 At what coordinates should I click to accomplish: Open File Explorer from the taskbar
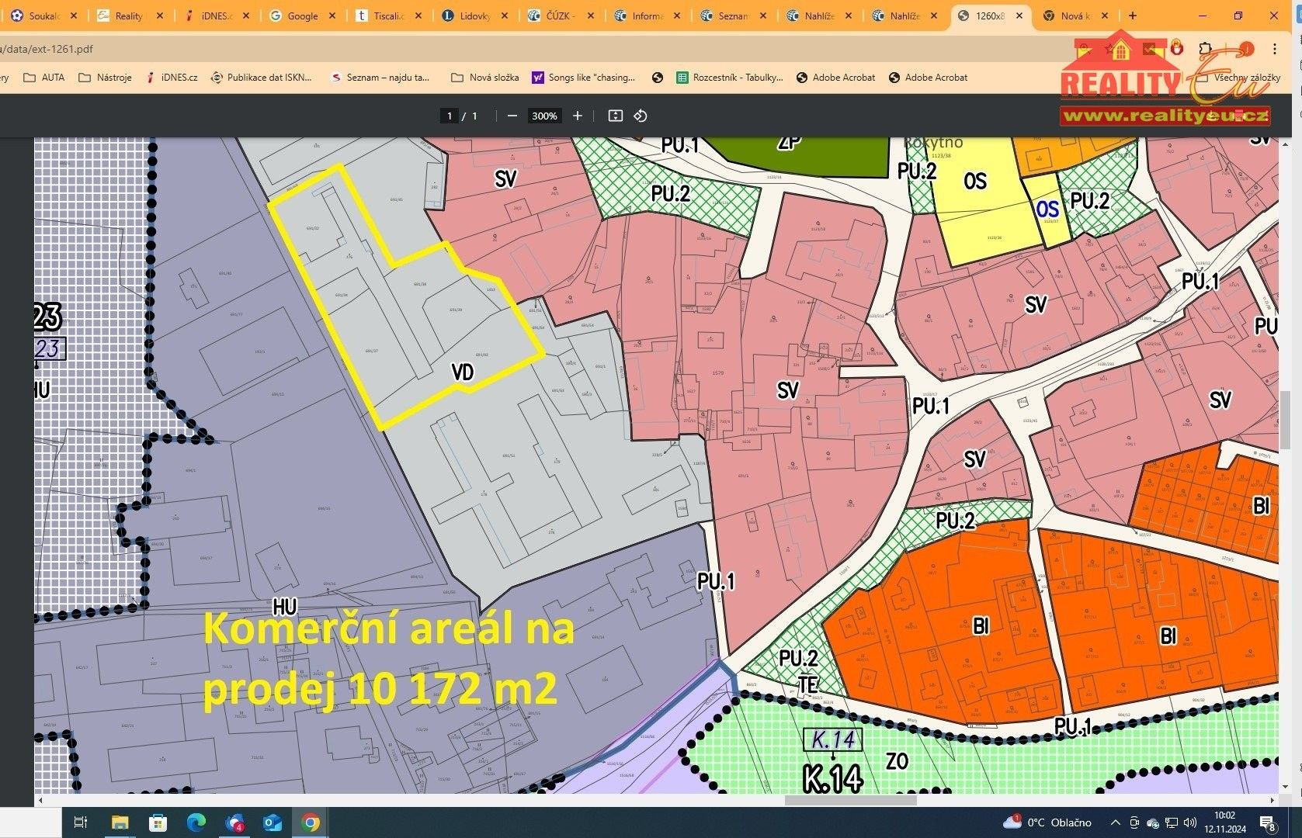(x=118, y=822)
